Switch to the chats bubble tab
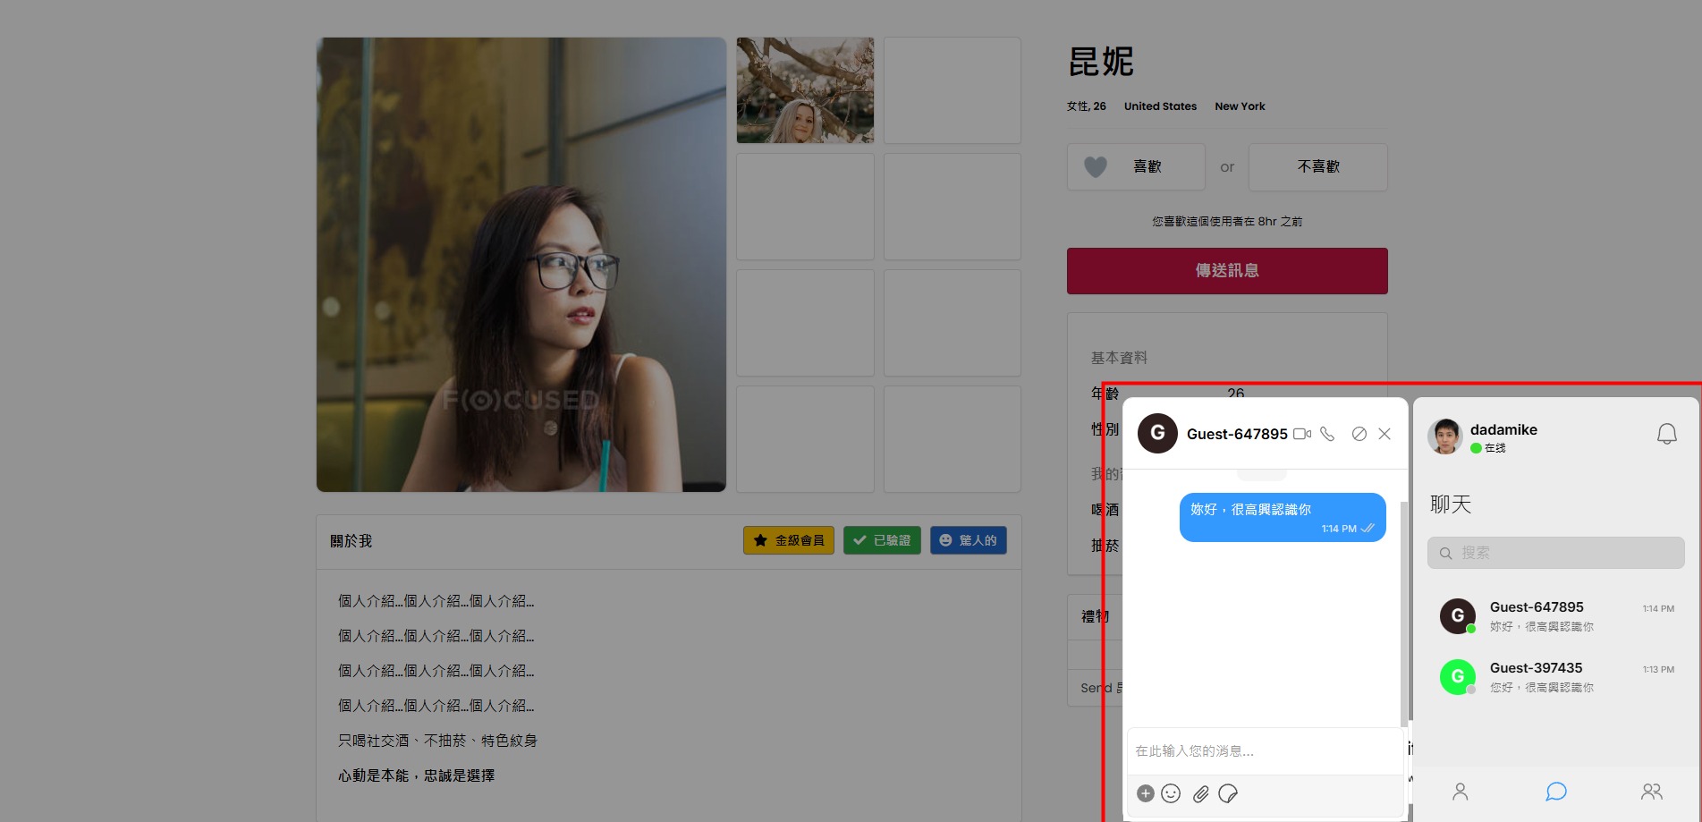 point(1555,792)
